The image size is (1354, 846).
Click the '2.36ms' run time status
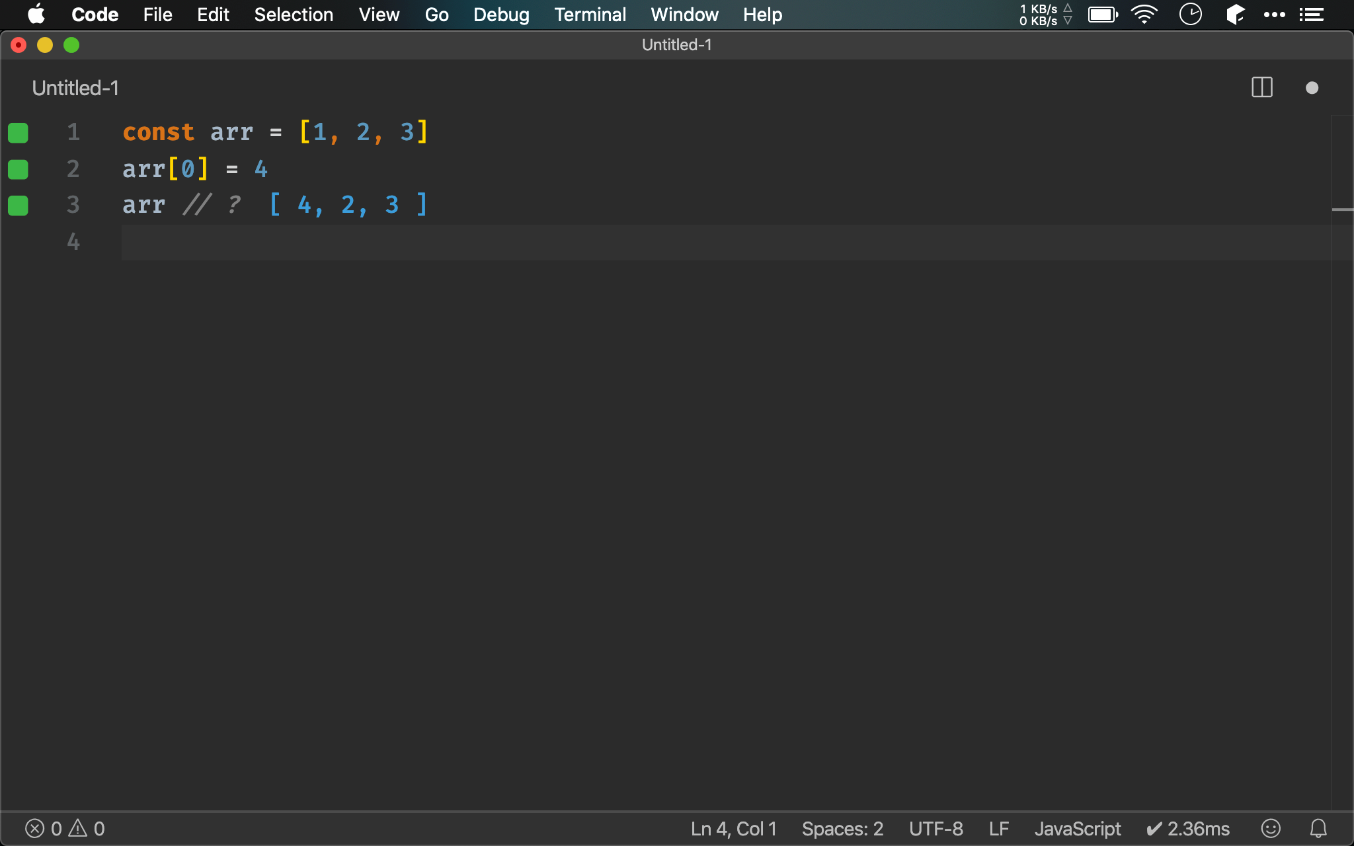coord(1188,829)
